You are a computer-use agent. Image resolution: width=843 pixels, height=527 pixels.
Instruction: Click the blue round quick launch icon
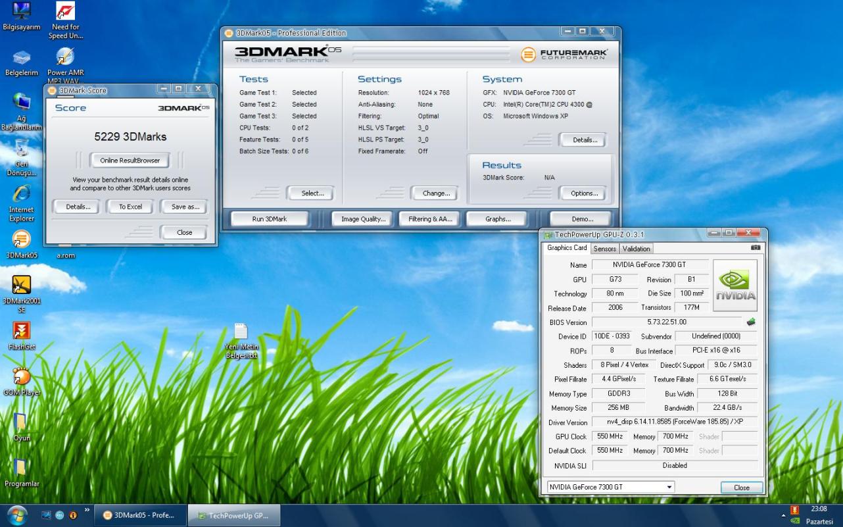point(60,515)
